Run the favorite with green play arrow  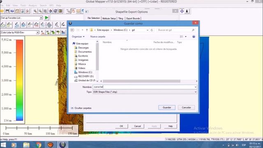(46, 18)
